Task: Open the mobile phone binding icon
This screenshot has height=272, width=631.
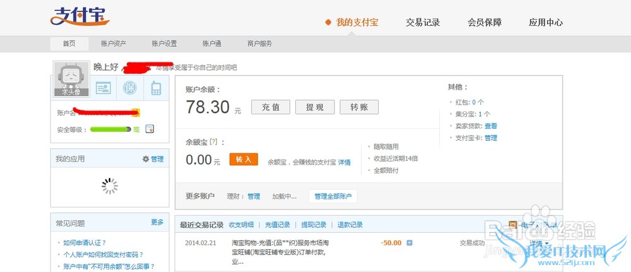Action: coord(156,88)
